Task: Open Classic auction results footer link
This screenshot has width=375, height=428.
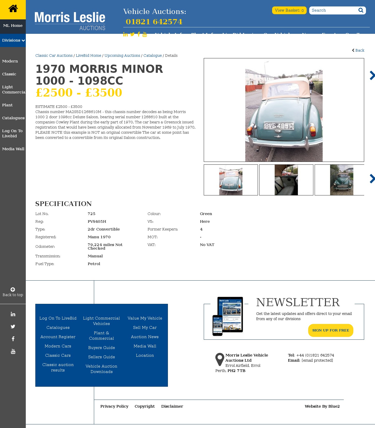Action: coord(58,367)
